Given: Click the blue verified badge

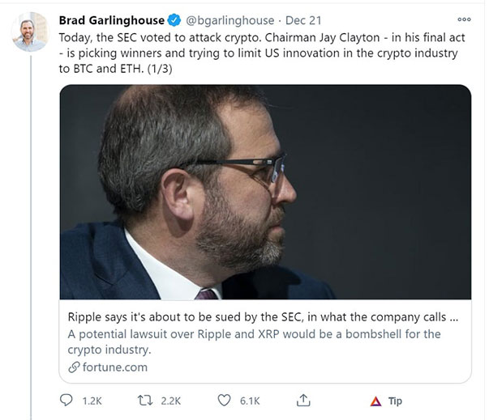Looking at the screenshot, I should click(174, 19).
